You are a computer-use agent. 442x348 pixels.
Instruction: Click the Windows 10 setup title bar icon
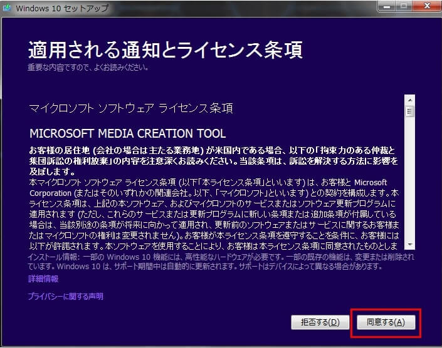click(7, 8)
